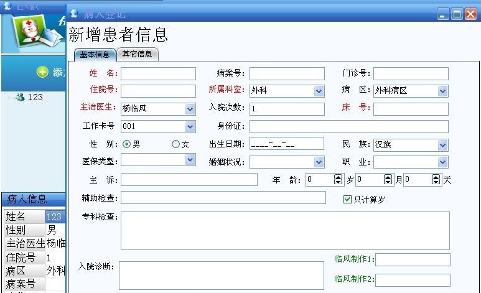
Task: Toggle the 只计算岁 checkbox
Action: tap(347, 200)
